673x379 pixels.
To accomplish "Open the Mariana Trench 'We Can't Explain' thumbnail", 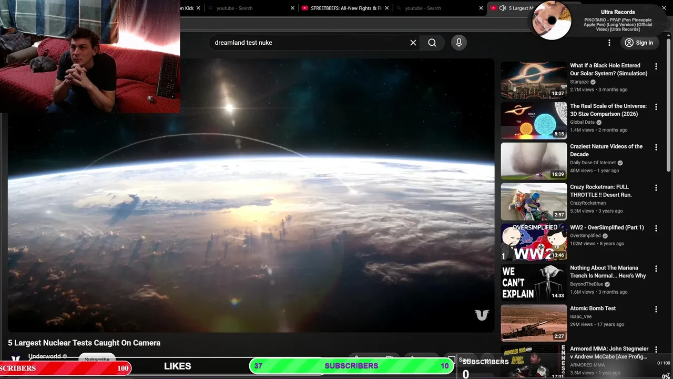I will coord(534,283).
